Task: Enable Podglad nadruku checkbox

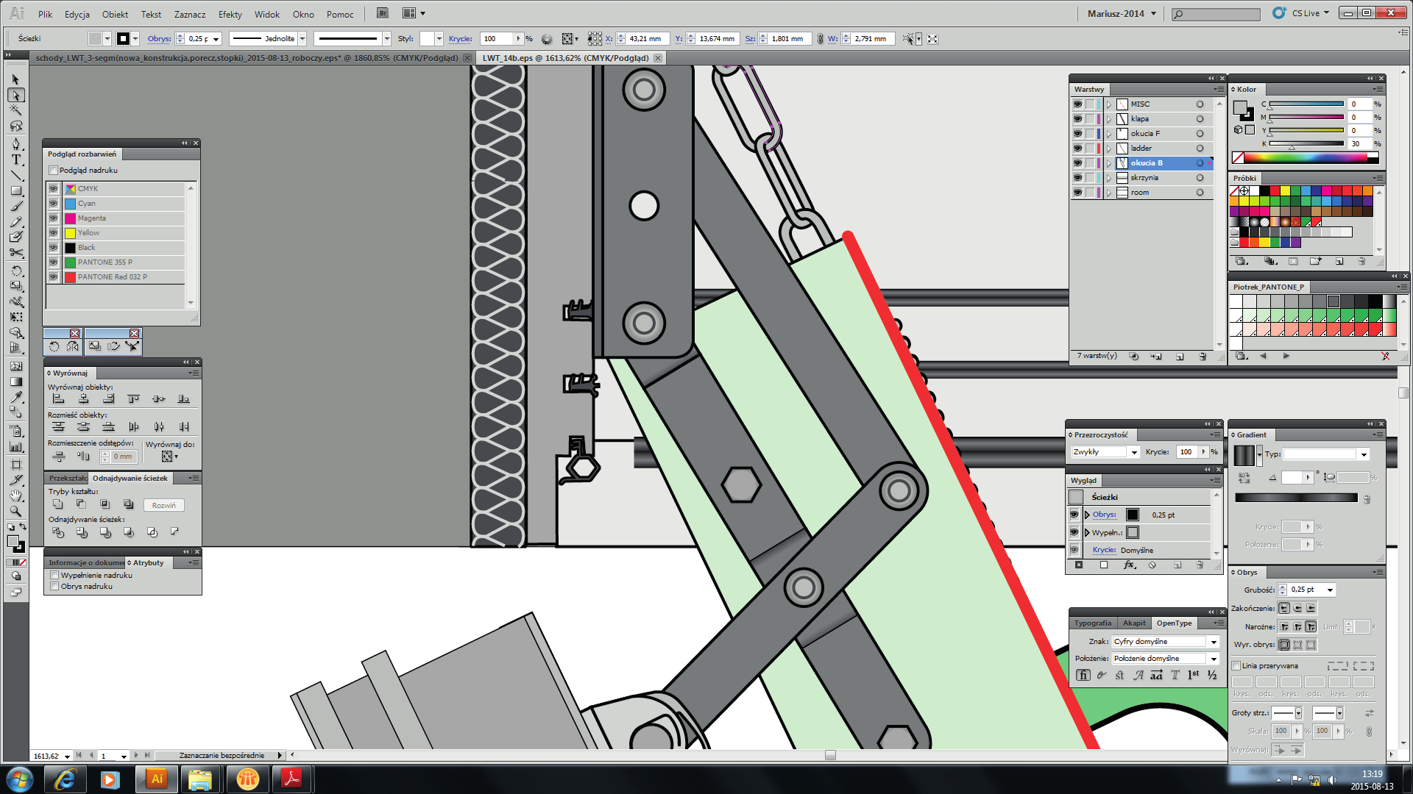Action: tap(54, 170)
